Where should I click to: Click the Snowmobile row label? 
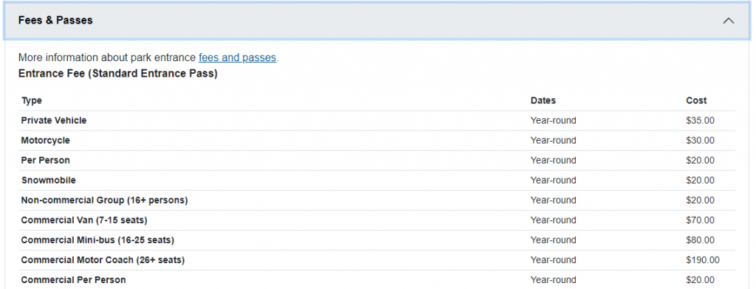(48, 180)
